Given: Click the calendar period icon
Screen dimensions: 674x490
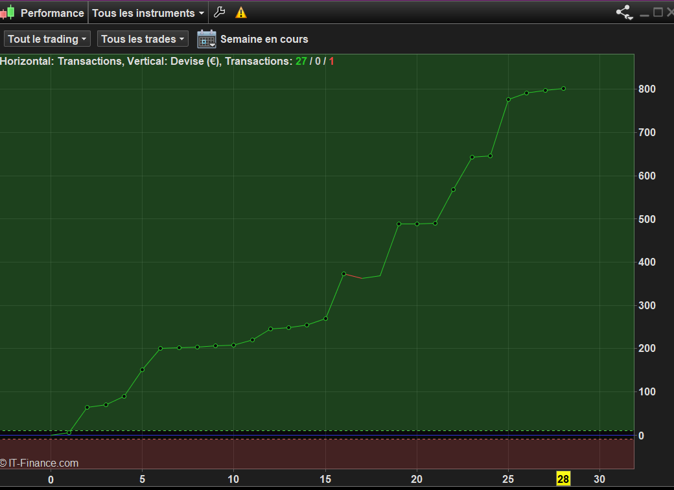Looking at the screenshot, I should pyautogui.click(x=207, y=39).
